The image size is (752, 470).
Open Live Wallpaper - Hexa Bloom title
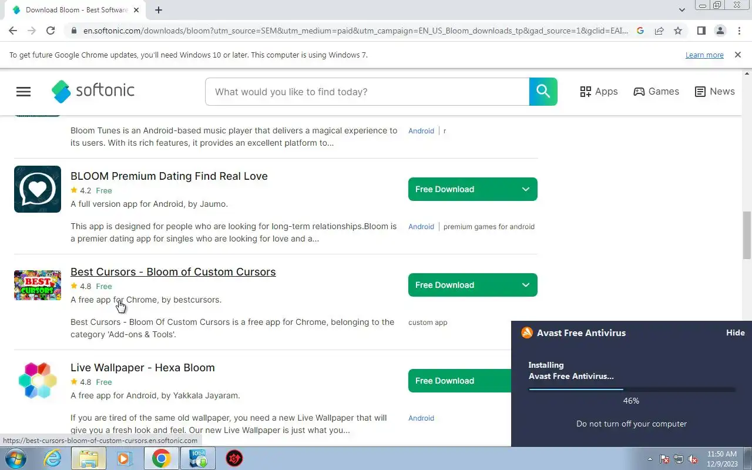pos(143,368)
